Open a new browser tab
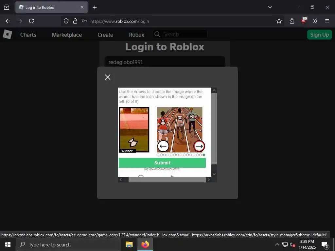 coord(95,8)
